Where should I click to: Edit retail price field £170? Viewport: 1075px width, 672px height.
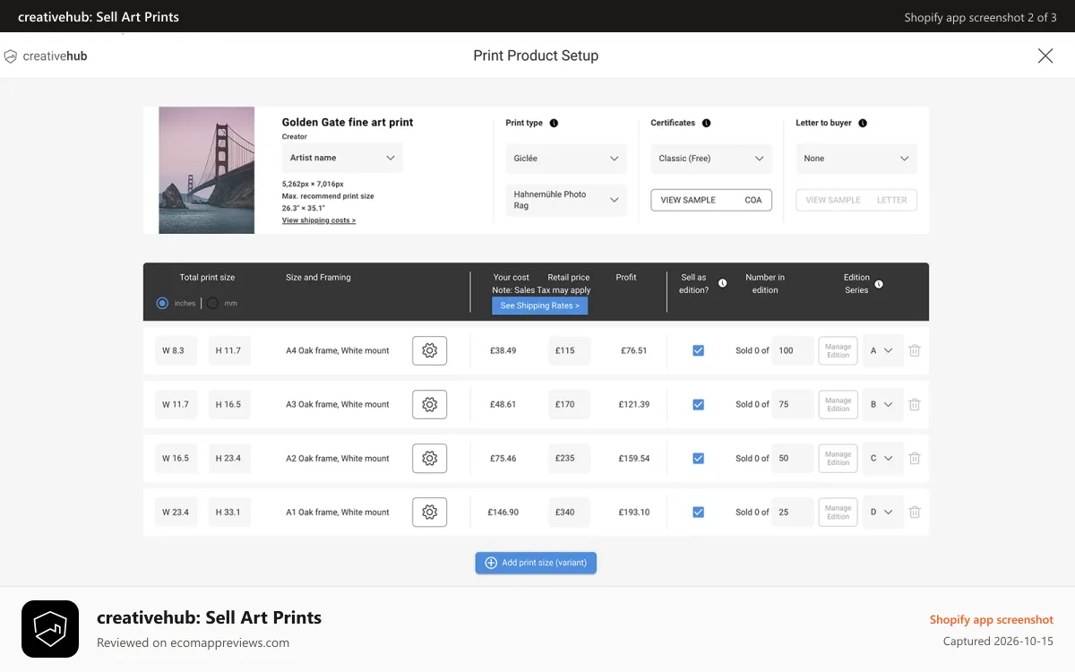click(x=570, y=404)
